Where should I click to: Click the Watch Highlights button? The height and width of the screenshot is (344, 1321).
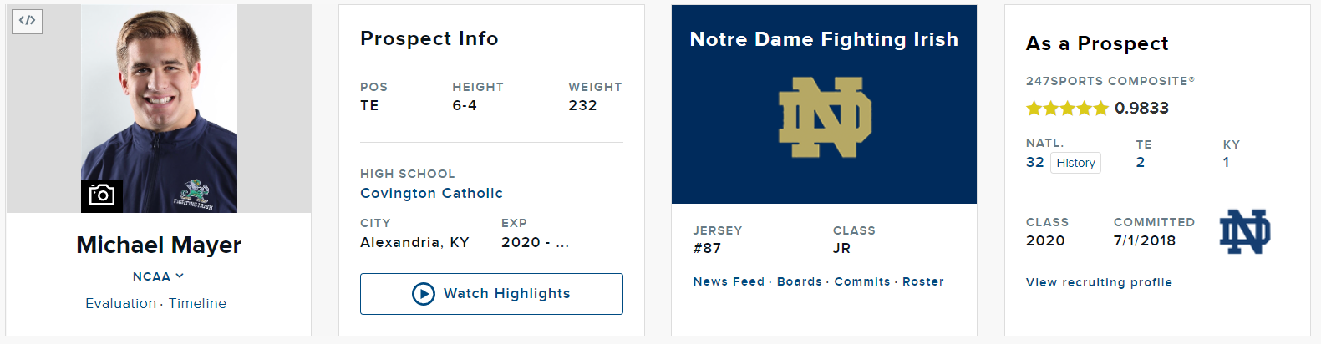tap(491, 294)
